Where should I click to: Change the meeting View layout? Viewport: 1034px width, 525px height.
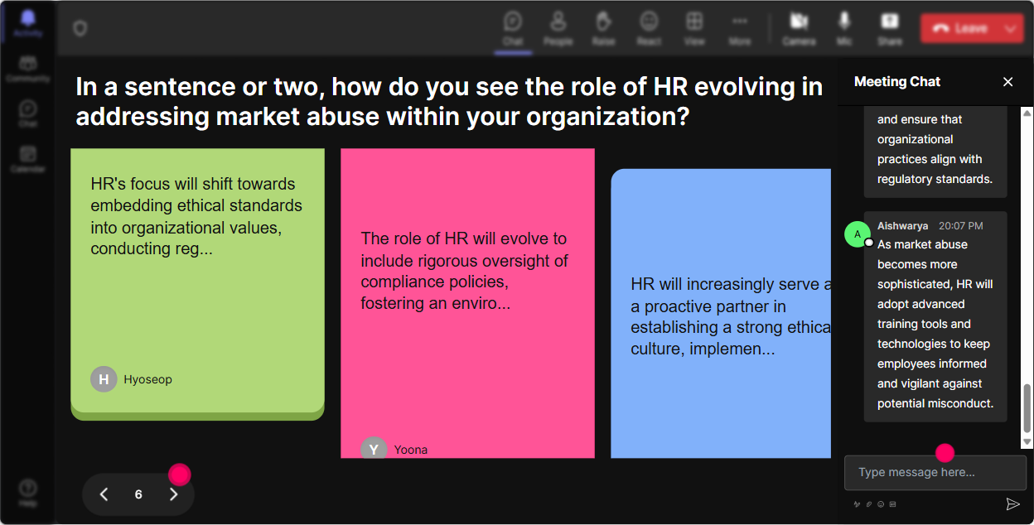pyautogui.click(x=694, y=28)
